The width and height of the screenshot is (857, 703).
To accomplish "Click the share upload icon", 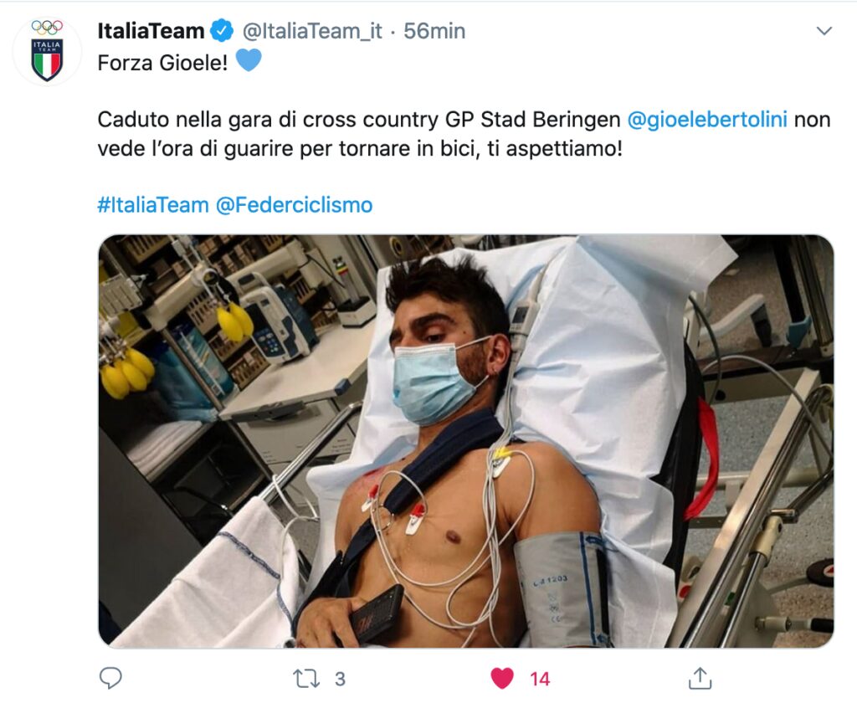I will (700, 678).
